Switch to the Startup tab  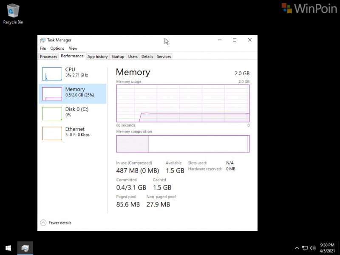coord(118,56)
